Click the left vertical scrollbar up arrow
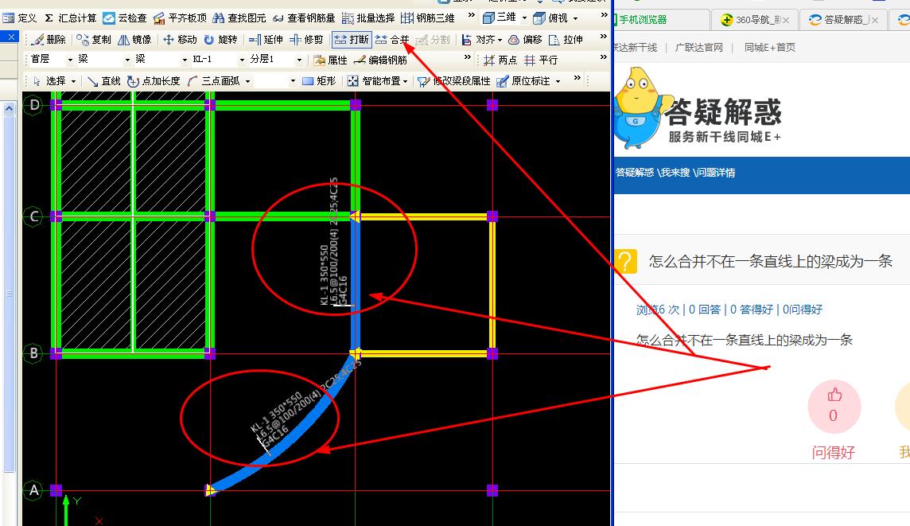Image resolution: width=910 pixels, height=526 pixels. click(9, 108)
